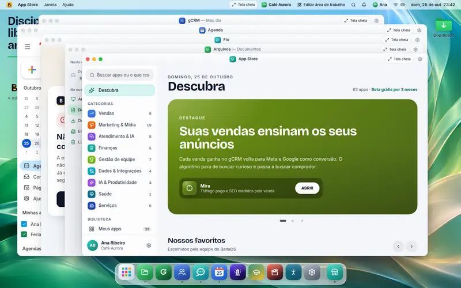461x288 pixels.
Task: Click the Beta grátis por 3 meses link
Action: [394, 89]
